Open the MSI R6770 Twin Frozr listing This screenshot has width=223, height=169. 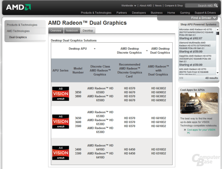click(x=197, y=71)
